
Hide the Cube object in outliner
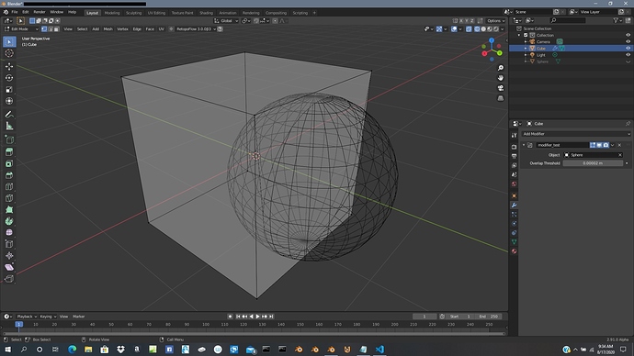pyautogui.click(x=628, y=48)
